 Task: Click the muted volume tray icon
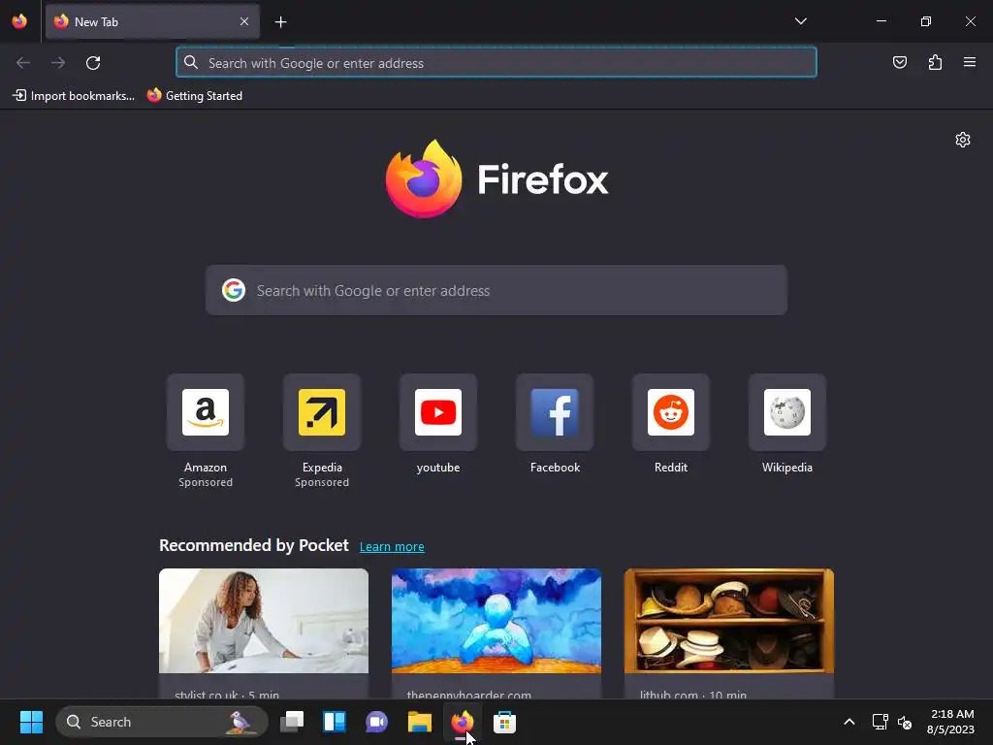tap(905, 722)
